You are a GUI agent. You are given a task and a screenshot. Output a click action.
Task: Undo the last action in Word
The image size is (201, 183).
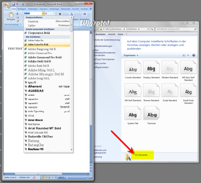tap(17, 4)
